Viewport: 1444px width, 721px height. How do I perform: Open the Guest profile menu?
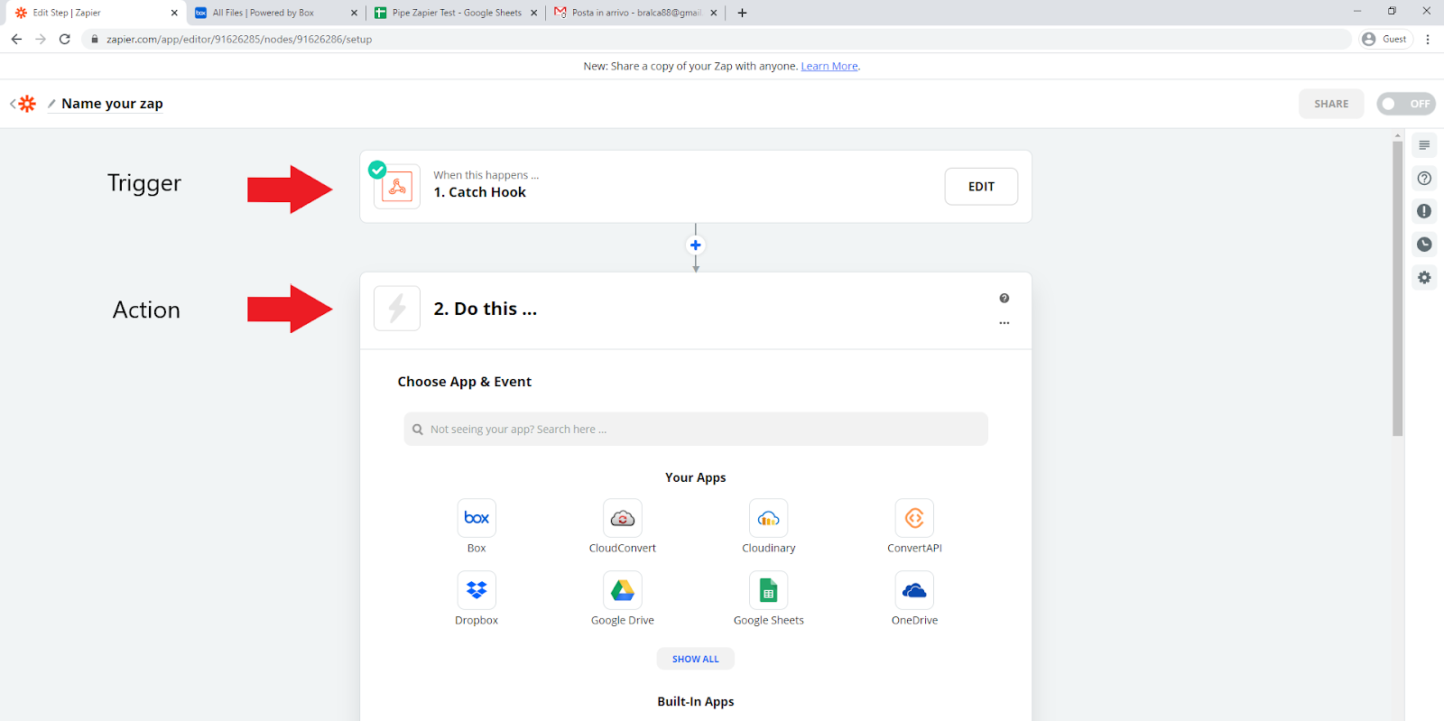pyautogui.click(x=1384, y=39)
